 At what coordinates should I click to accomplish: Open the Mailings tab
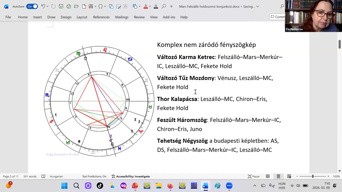coord(122,17)
